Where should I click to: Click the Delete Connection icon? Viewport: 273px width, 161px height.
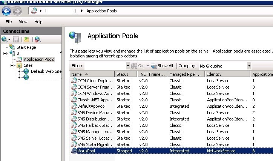point(37,39)
